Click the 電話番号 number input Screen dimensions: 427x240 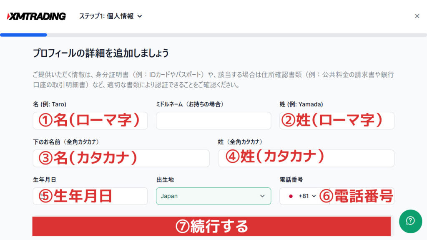tap(362, 196)
